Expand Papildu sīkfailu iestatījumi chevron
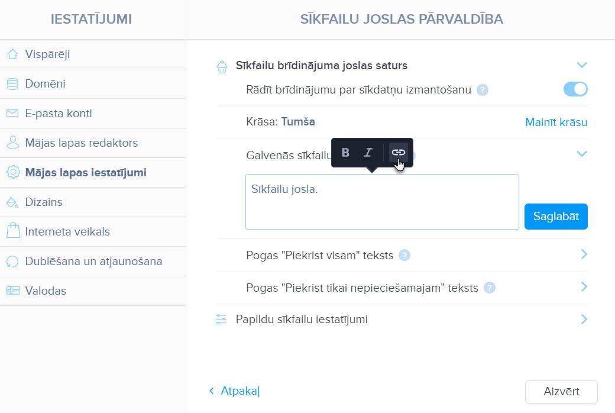This screenshot has width=615, height=413. [x=584, y=319]
